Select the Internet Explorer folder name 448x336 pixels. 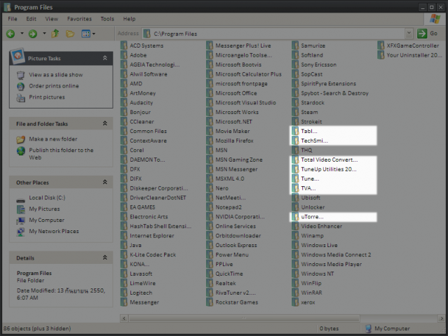click(152, 236)
